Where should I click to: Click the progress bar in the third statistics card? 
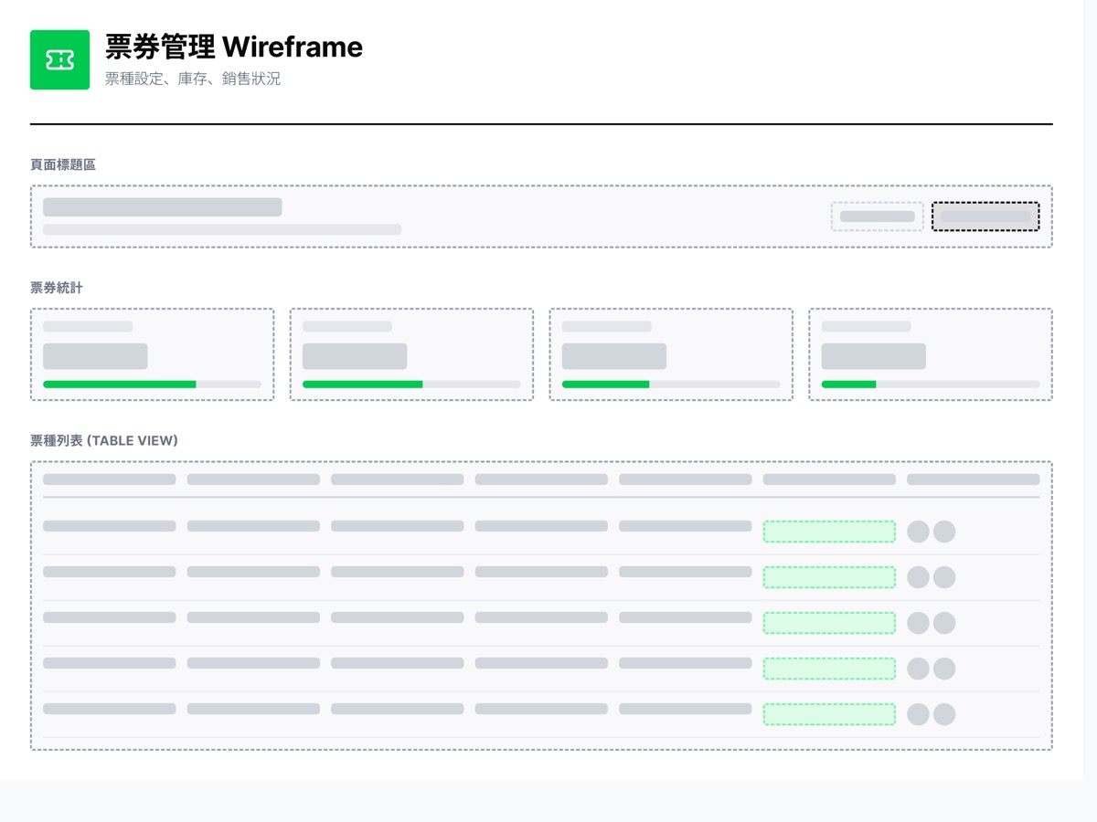coord(671,385)
